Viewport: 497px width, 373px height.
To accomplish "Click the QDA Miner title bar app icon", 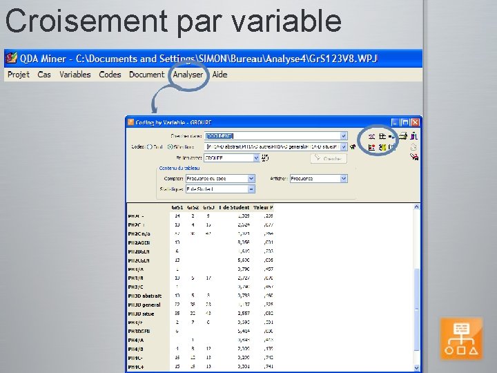I will [12, 58].
